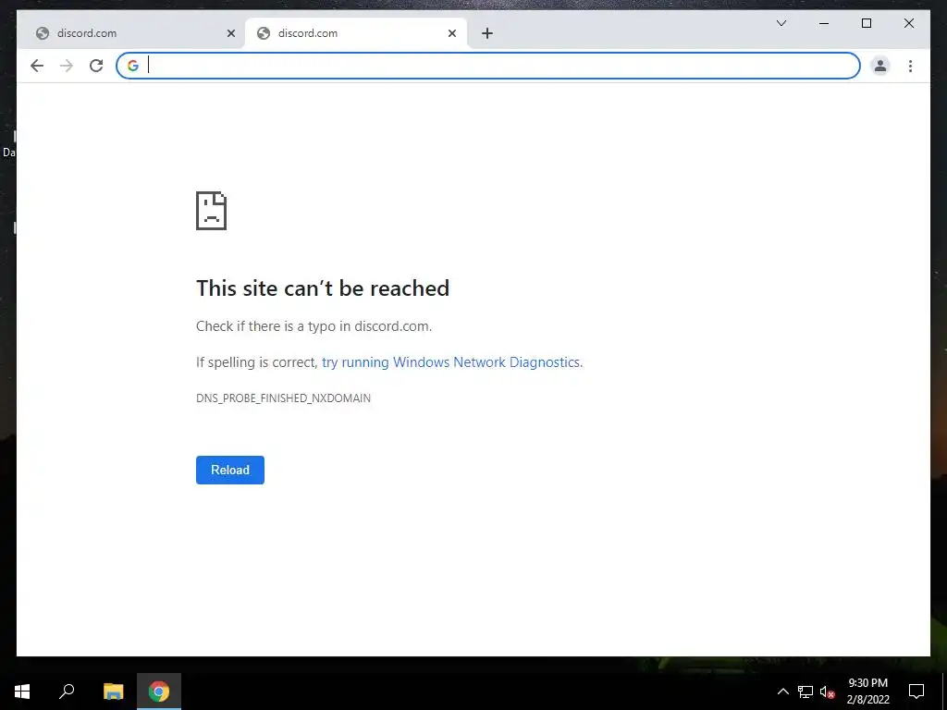
Task: Click the Google icon in address bar
Action: point(133,66)
